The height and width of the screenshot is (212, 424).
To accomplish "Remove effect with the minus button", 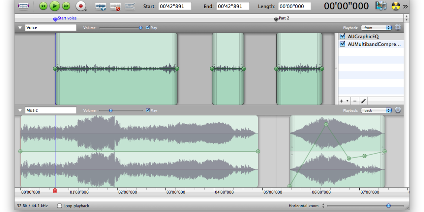I will (x=355, y=101).
